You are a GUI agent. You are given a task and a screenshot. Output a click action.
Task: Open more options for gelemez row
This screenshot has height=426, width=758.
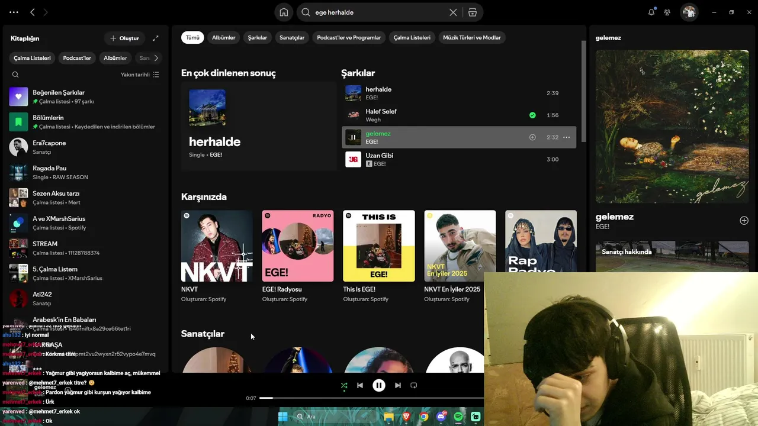(566, 137)
